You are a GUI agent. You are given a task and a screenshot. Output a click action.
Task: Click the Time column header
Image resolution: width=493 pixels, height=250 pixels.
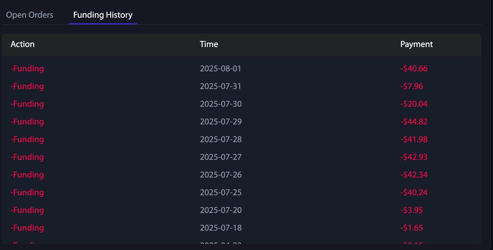coord(209,44)
